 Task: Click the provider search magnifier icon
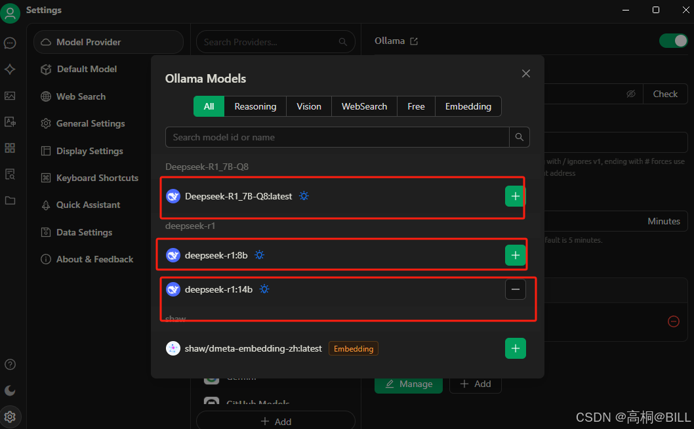pos(342,42)
